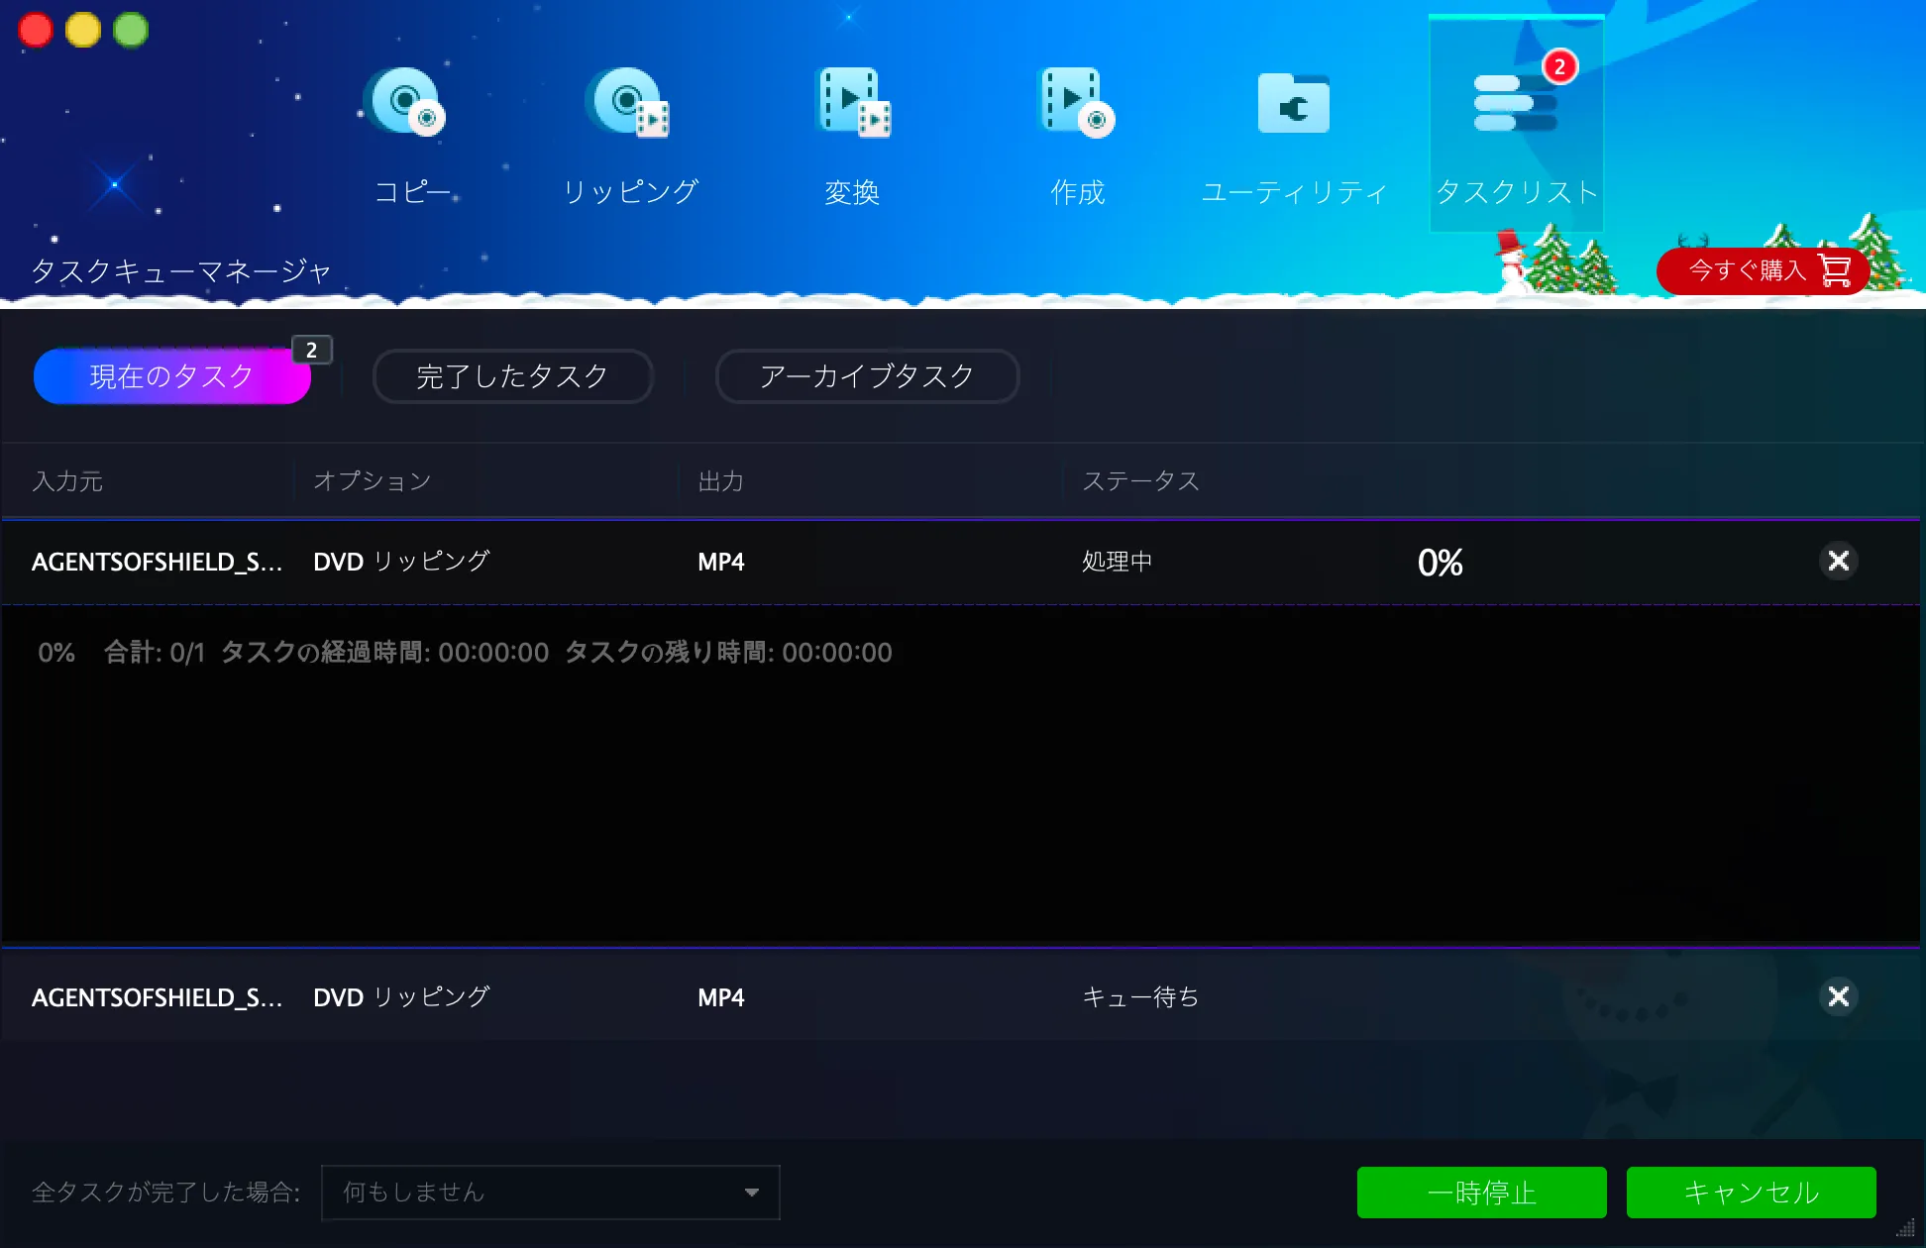Open the コピー (Copy) module icon

406,101
